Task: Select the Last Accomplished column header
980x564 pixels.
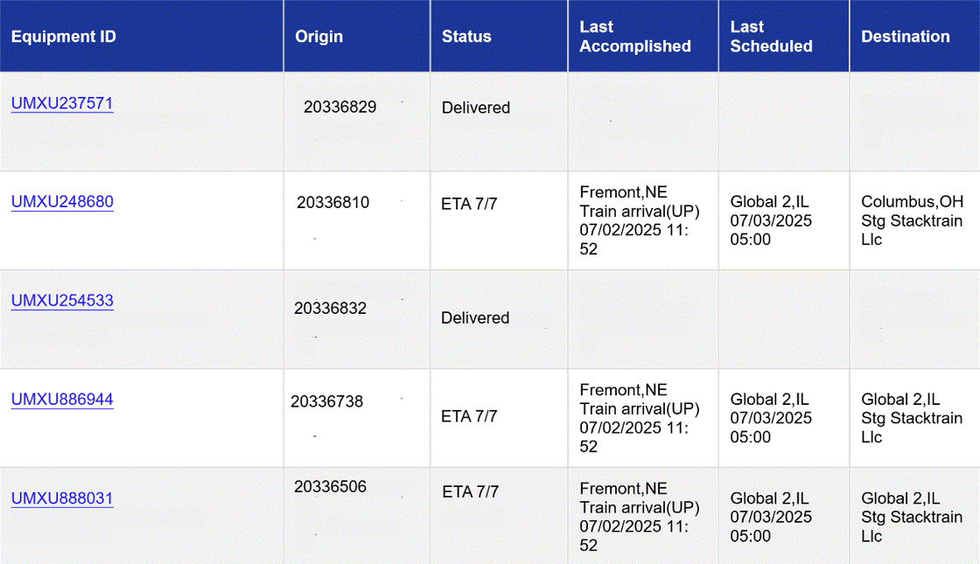Action: pyautogui.click(x=635, y=36)
